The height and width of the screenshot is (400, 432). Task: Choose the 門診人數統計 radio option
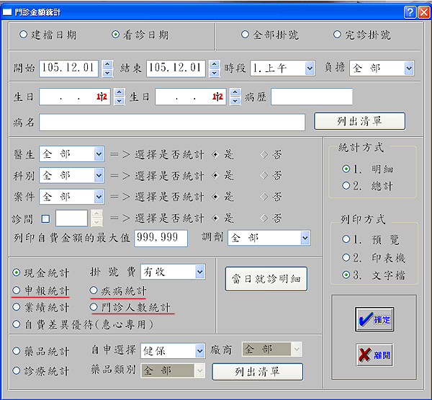pos(94,307)
